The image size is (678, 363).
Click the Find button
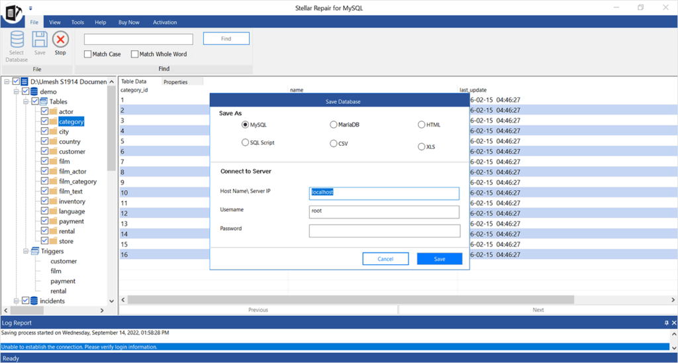pyautogui.click(x=226, y=38)
